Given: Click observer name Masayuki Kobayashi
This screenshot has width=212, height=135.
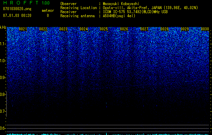Looking at the screenshot, I should [x=121, y=4].
